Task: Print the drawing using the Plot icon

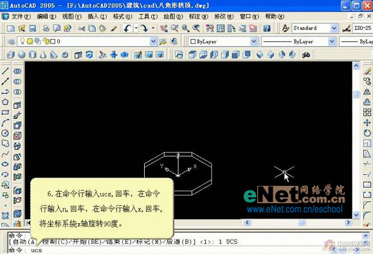Action: pyautogui.click(x=46, y=28)
